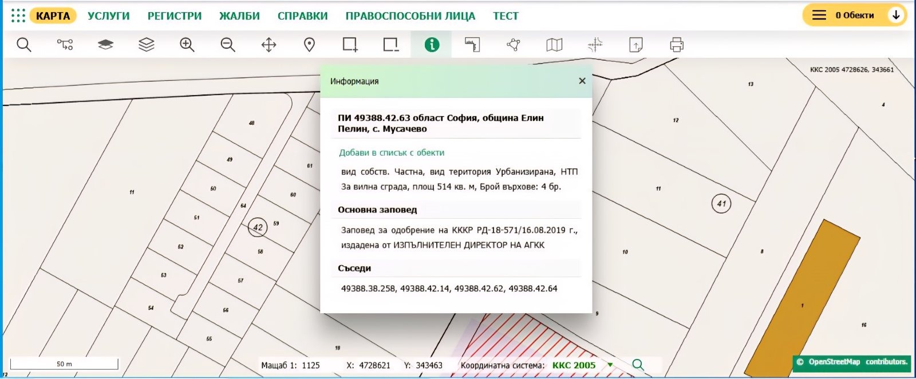Toggle the green information tool

(432, 45)
